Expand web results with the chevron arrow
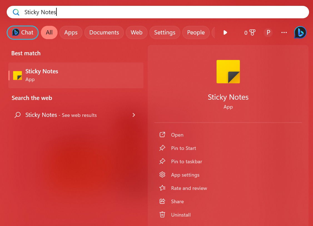 [x=134, y=115]
